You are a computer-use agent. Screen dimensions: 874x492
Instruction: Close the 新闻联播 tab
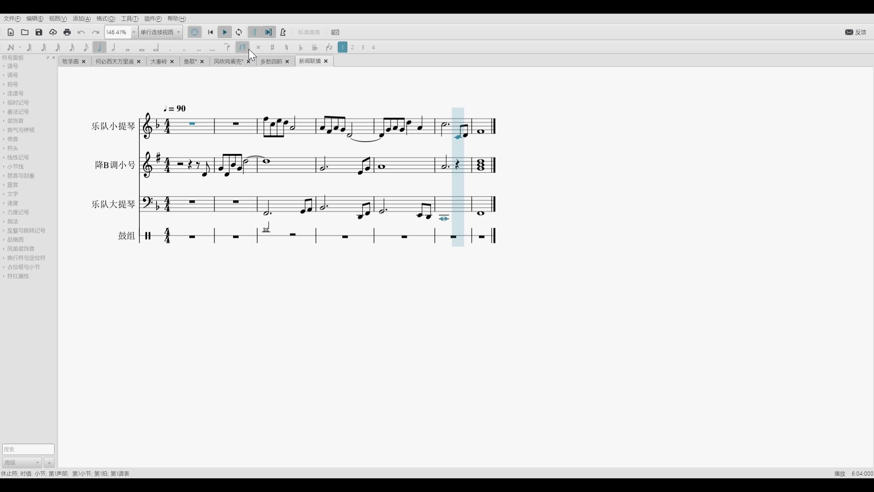(x=326, y=61)
